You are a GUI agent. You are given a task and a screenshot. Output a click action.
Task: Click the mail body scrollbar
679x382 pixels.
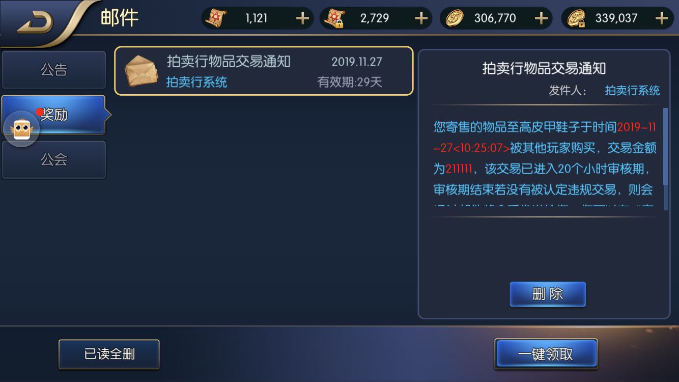tap(665, 146)
